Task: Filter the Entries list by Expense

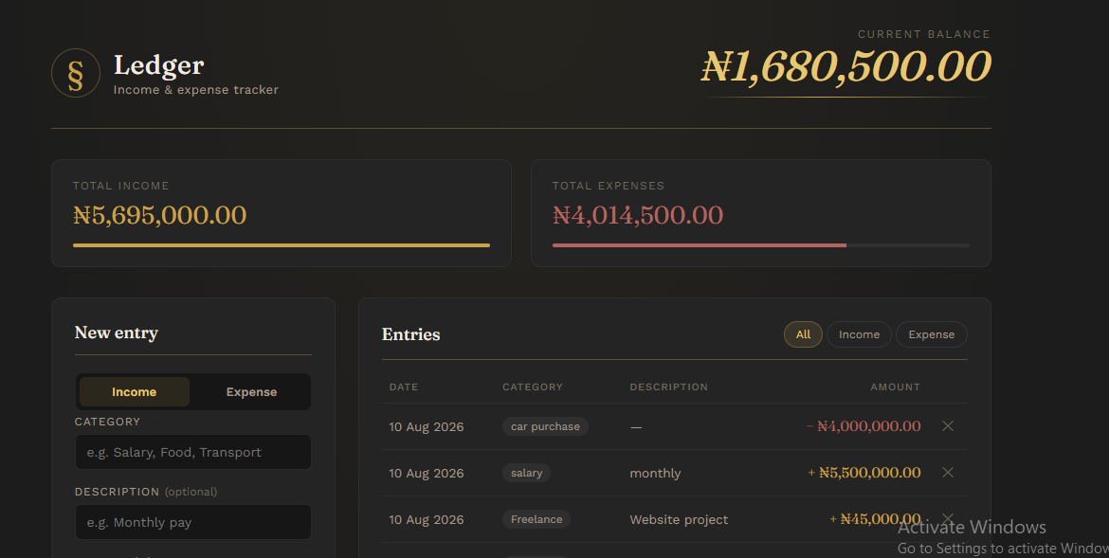Action: coord(931,334)
